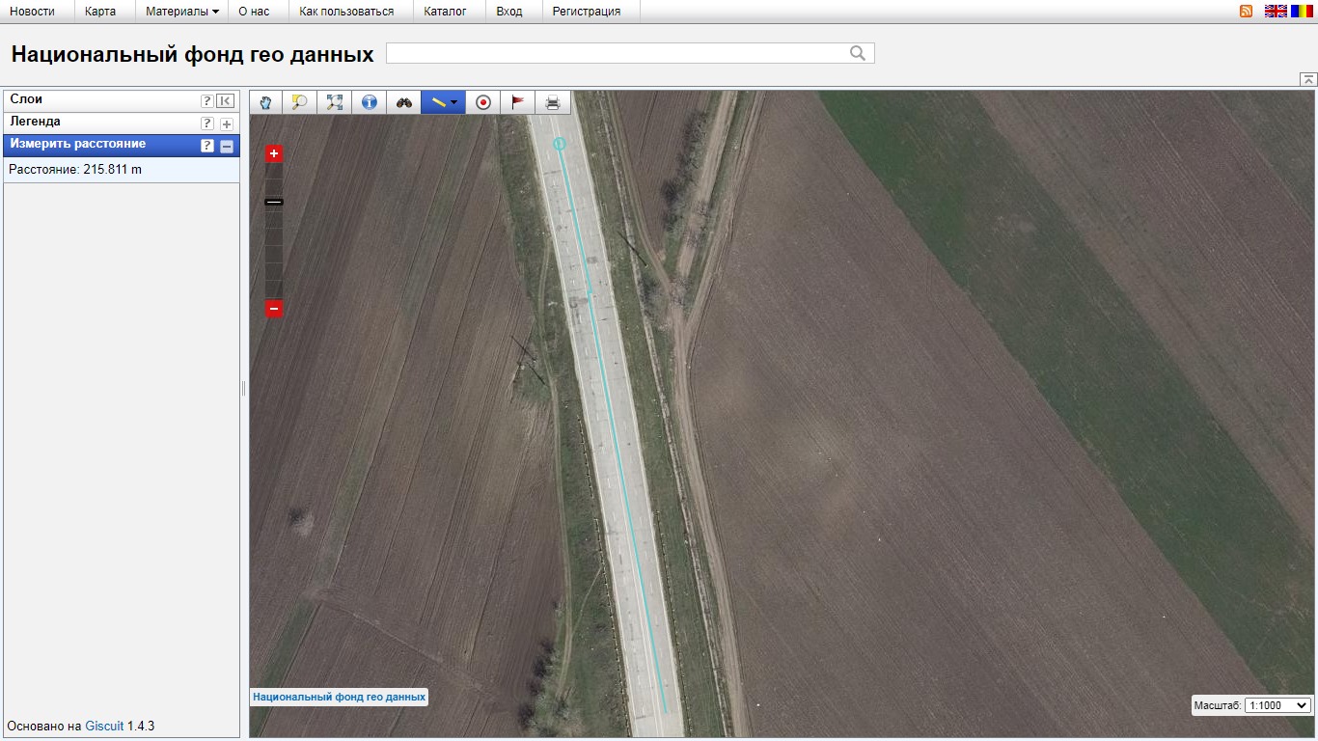Click the Вход login link

click(509, 12)
